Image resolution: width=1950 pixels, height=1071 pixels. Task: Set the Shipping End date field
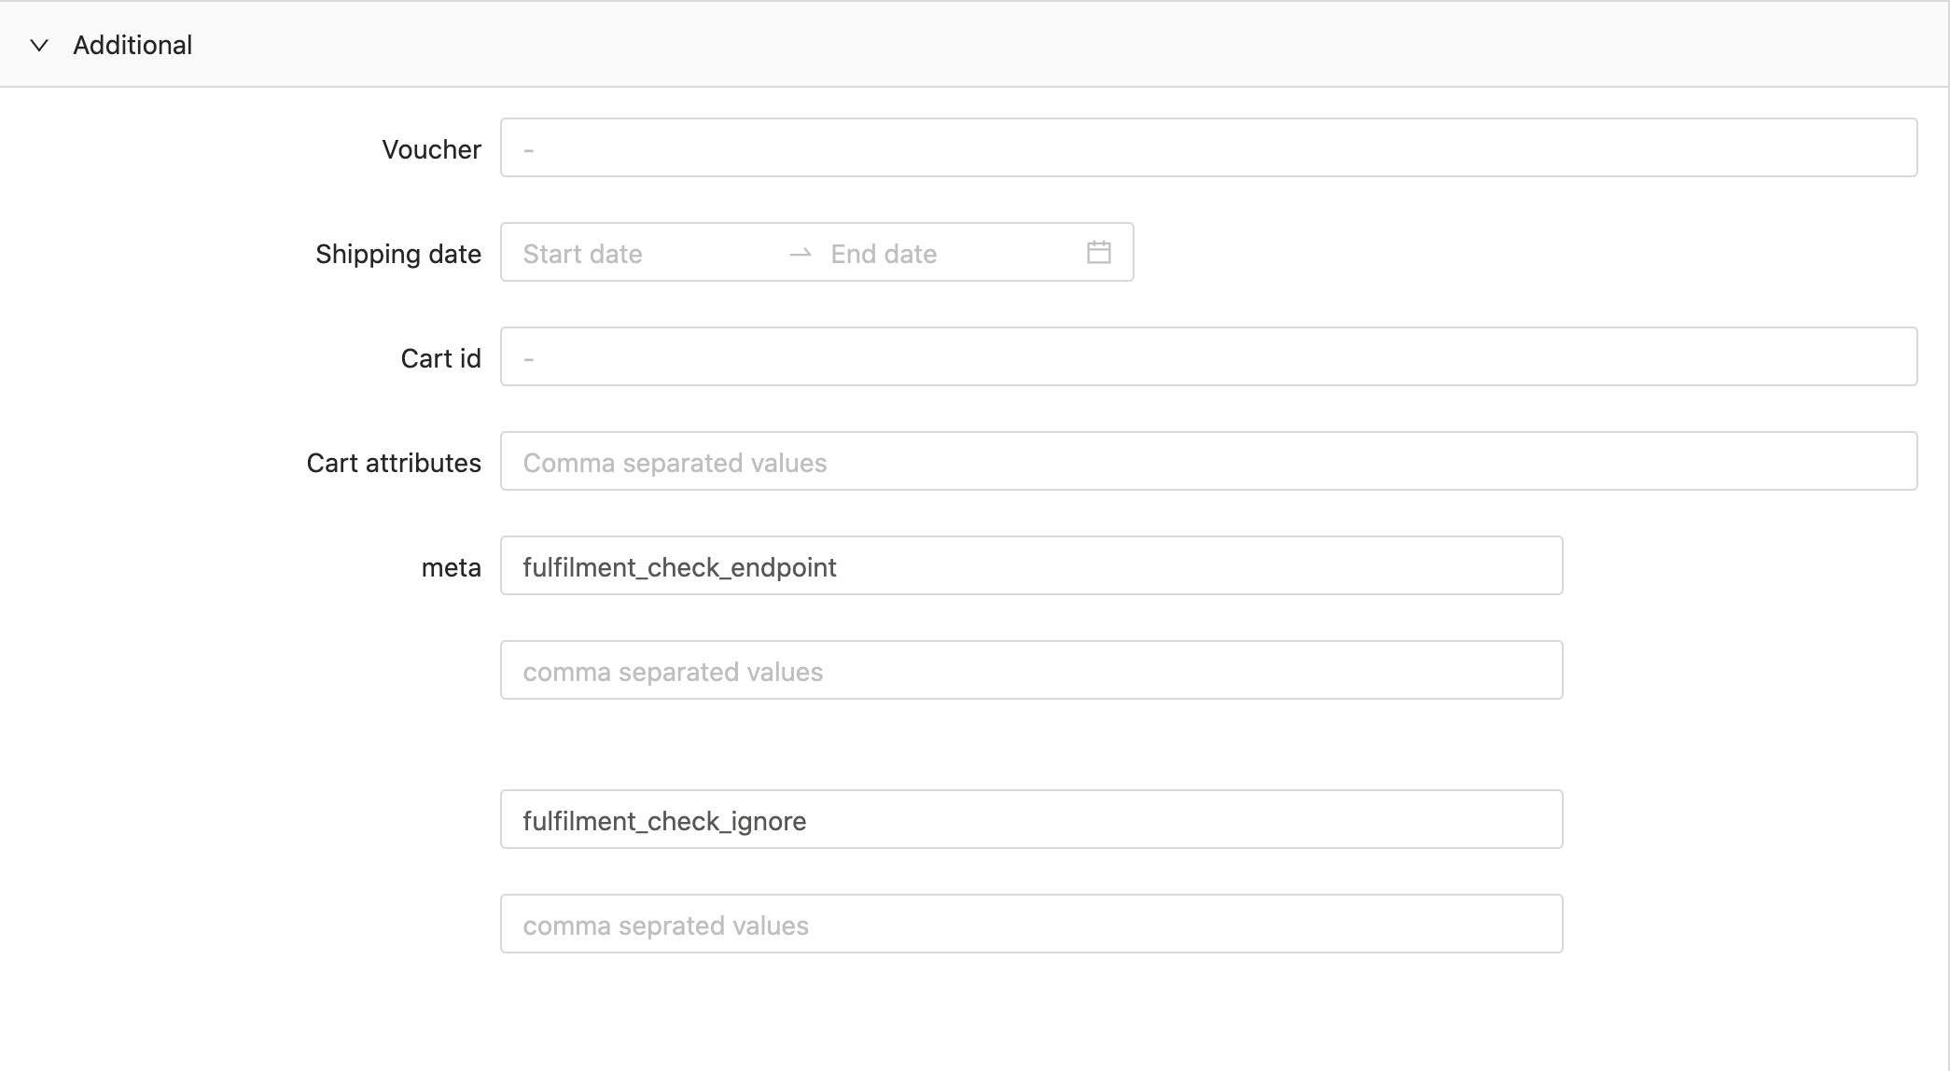click(952, 254)
